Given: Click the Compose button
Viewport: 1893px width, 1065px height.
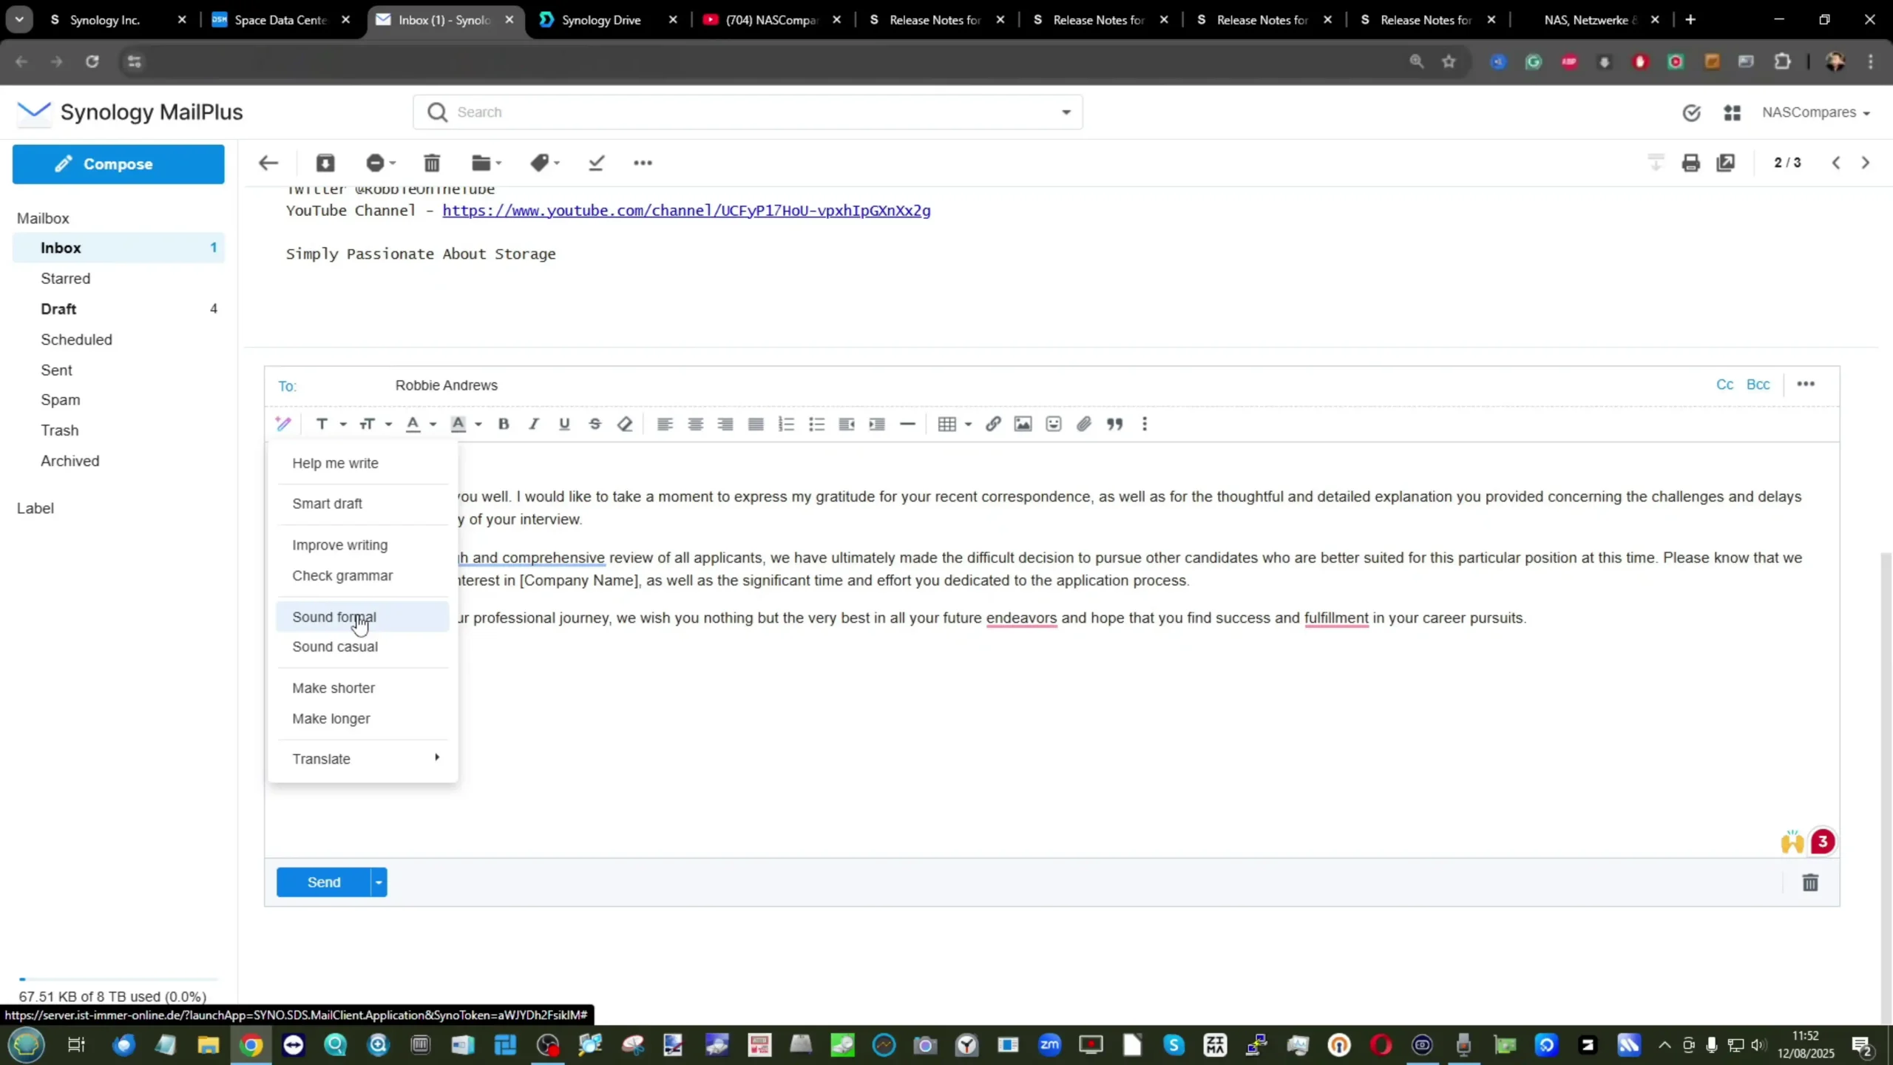Looking at the screenshot, I should pos(118,164).
